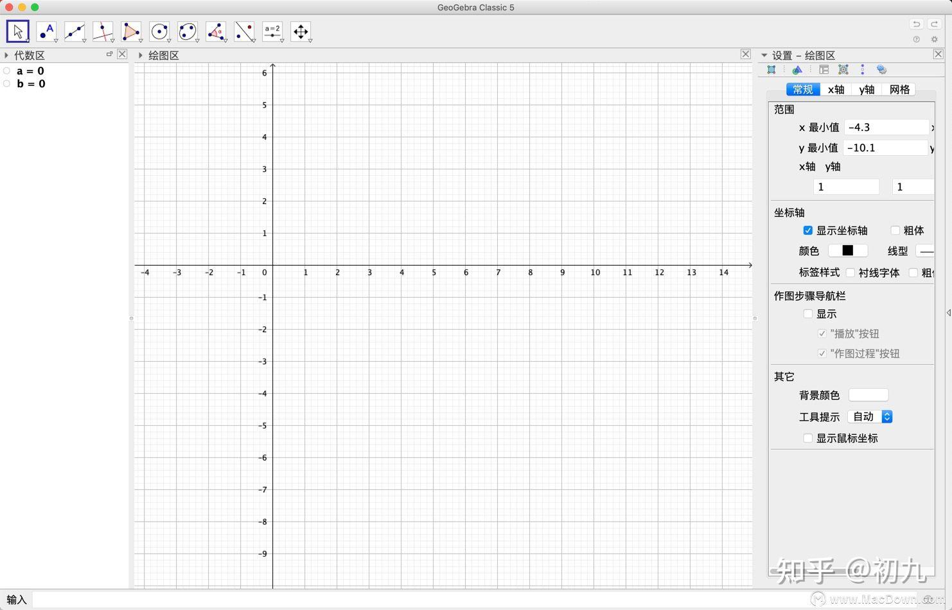Enable the 粗体 axes checkbox
Image resolution: width=952 pixels, height=610 pixels.
point(895,230)
